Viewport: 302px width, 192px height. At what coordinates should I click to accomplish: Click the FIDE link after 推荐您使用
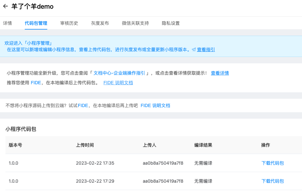pyautogui.click(x=36, y=83)
